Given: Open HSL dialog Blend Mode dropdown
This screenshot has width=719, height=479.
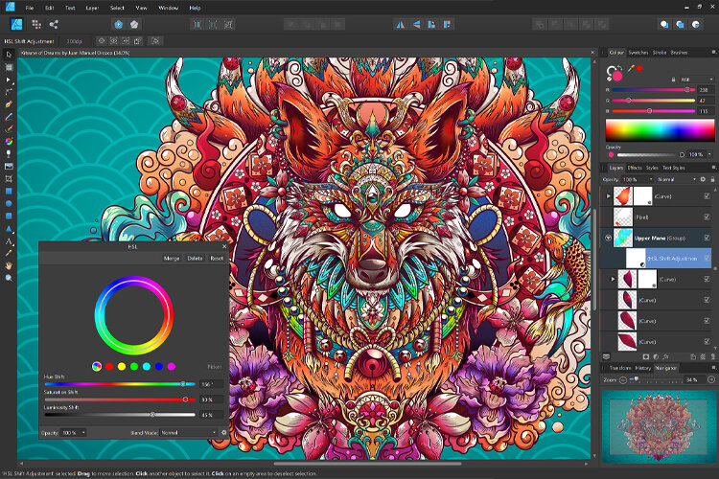Looking at the screenshot, I should (x=189, y=433).
